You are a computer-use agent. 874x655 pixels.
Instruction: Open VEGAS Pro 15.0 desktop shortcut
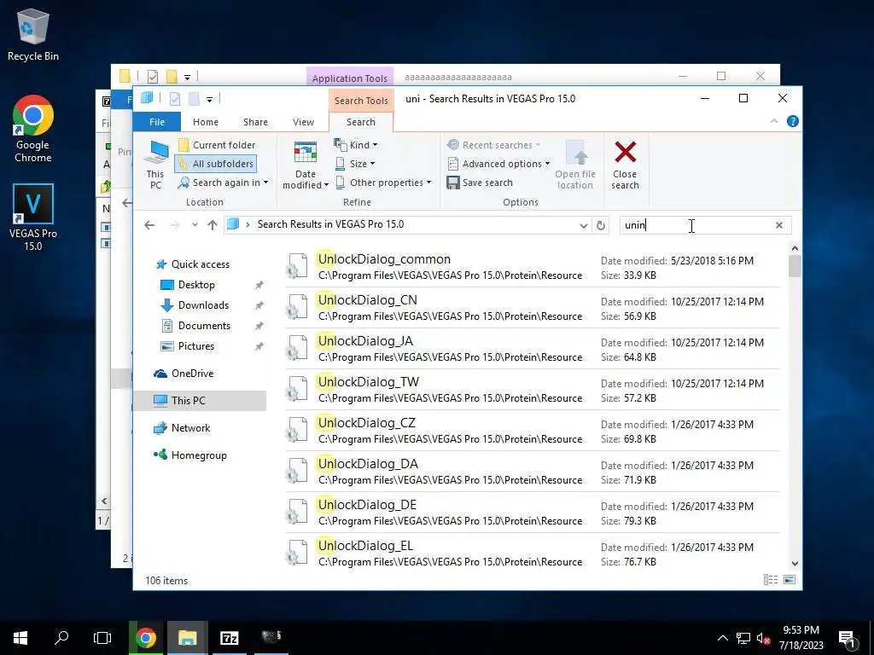33,217
